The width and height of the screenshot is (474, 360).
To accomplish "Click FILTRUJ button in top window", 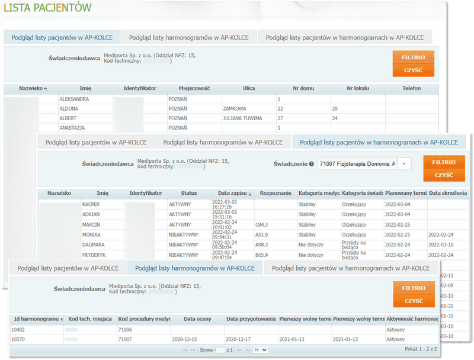I will click(413, 57).
